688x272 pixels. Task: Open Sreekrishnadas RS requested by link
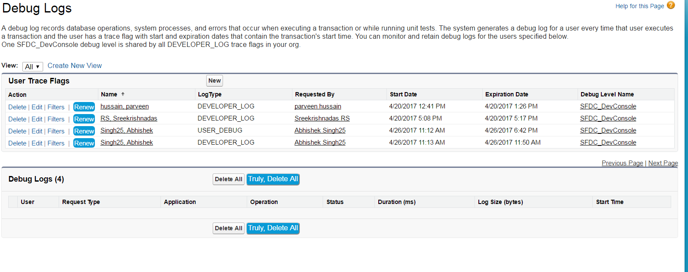322,118
